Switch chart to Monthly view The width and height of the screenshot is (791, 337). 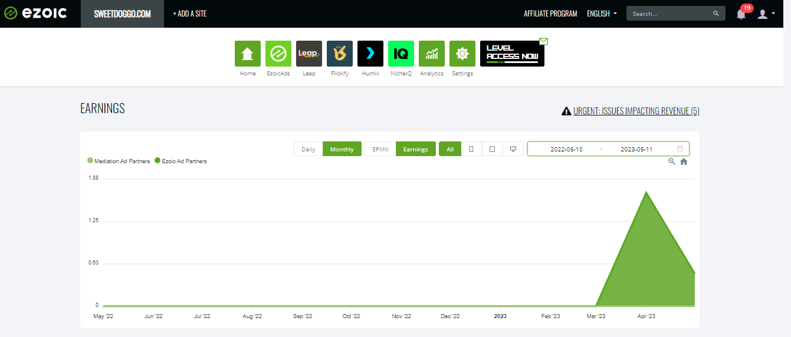[342, 149]
